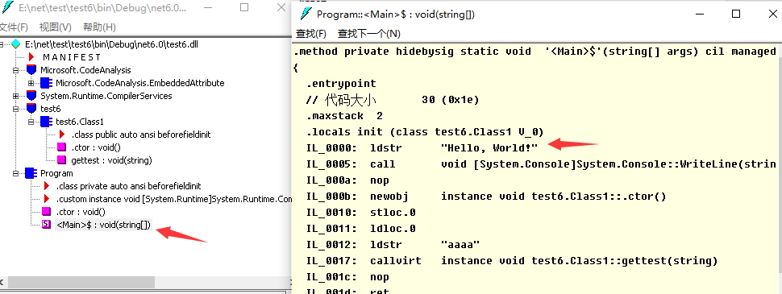Collapse the test6.Class1 class node
Image resolution: width=782 pixels, height=294 pixels.
click(x=31, y=122)
